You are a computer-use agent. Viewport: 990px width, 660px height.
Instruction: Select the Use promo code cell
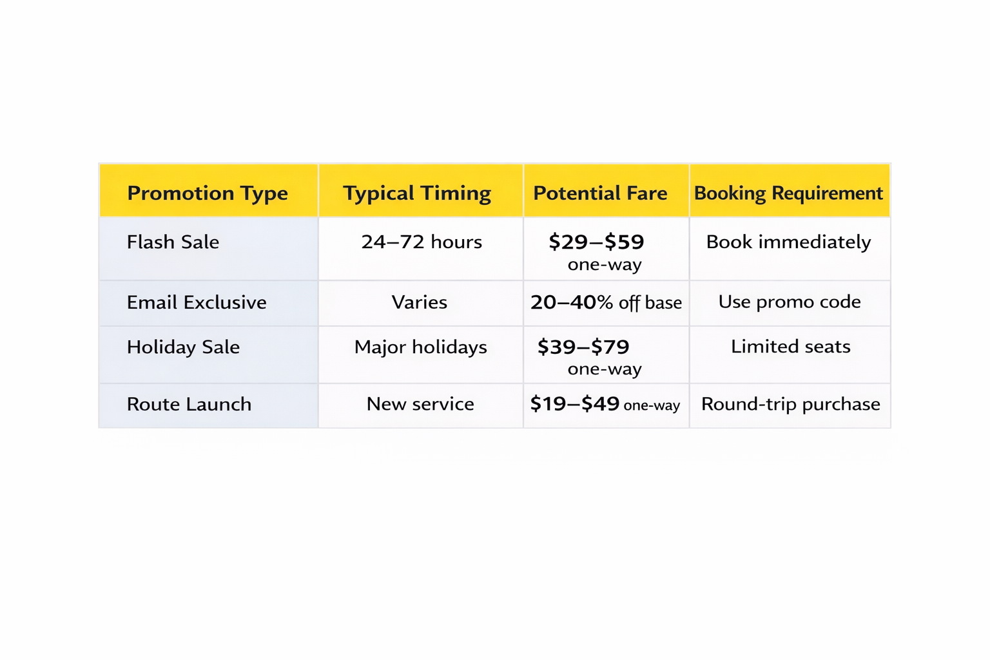pos(790,302)
